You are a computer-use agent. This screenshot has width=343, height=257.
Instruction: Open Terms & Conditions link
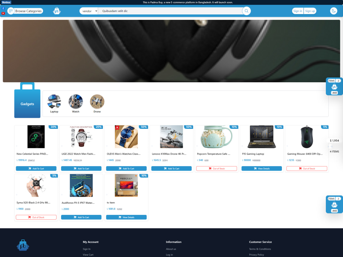260,249
